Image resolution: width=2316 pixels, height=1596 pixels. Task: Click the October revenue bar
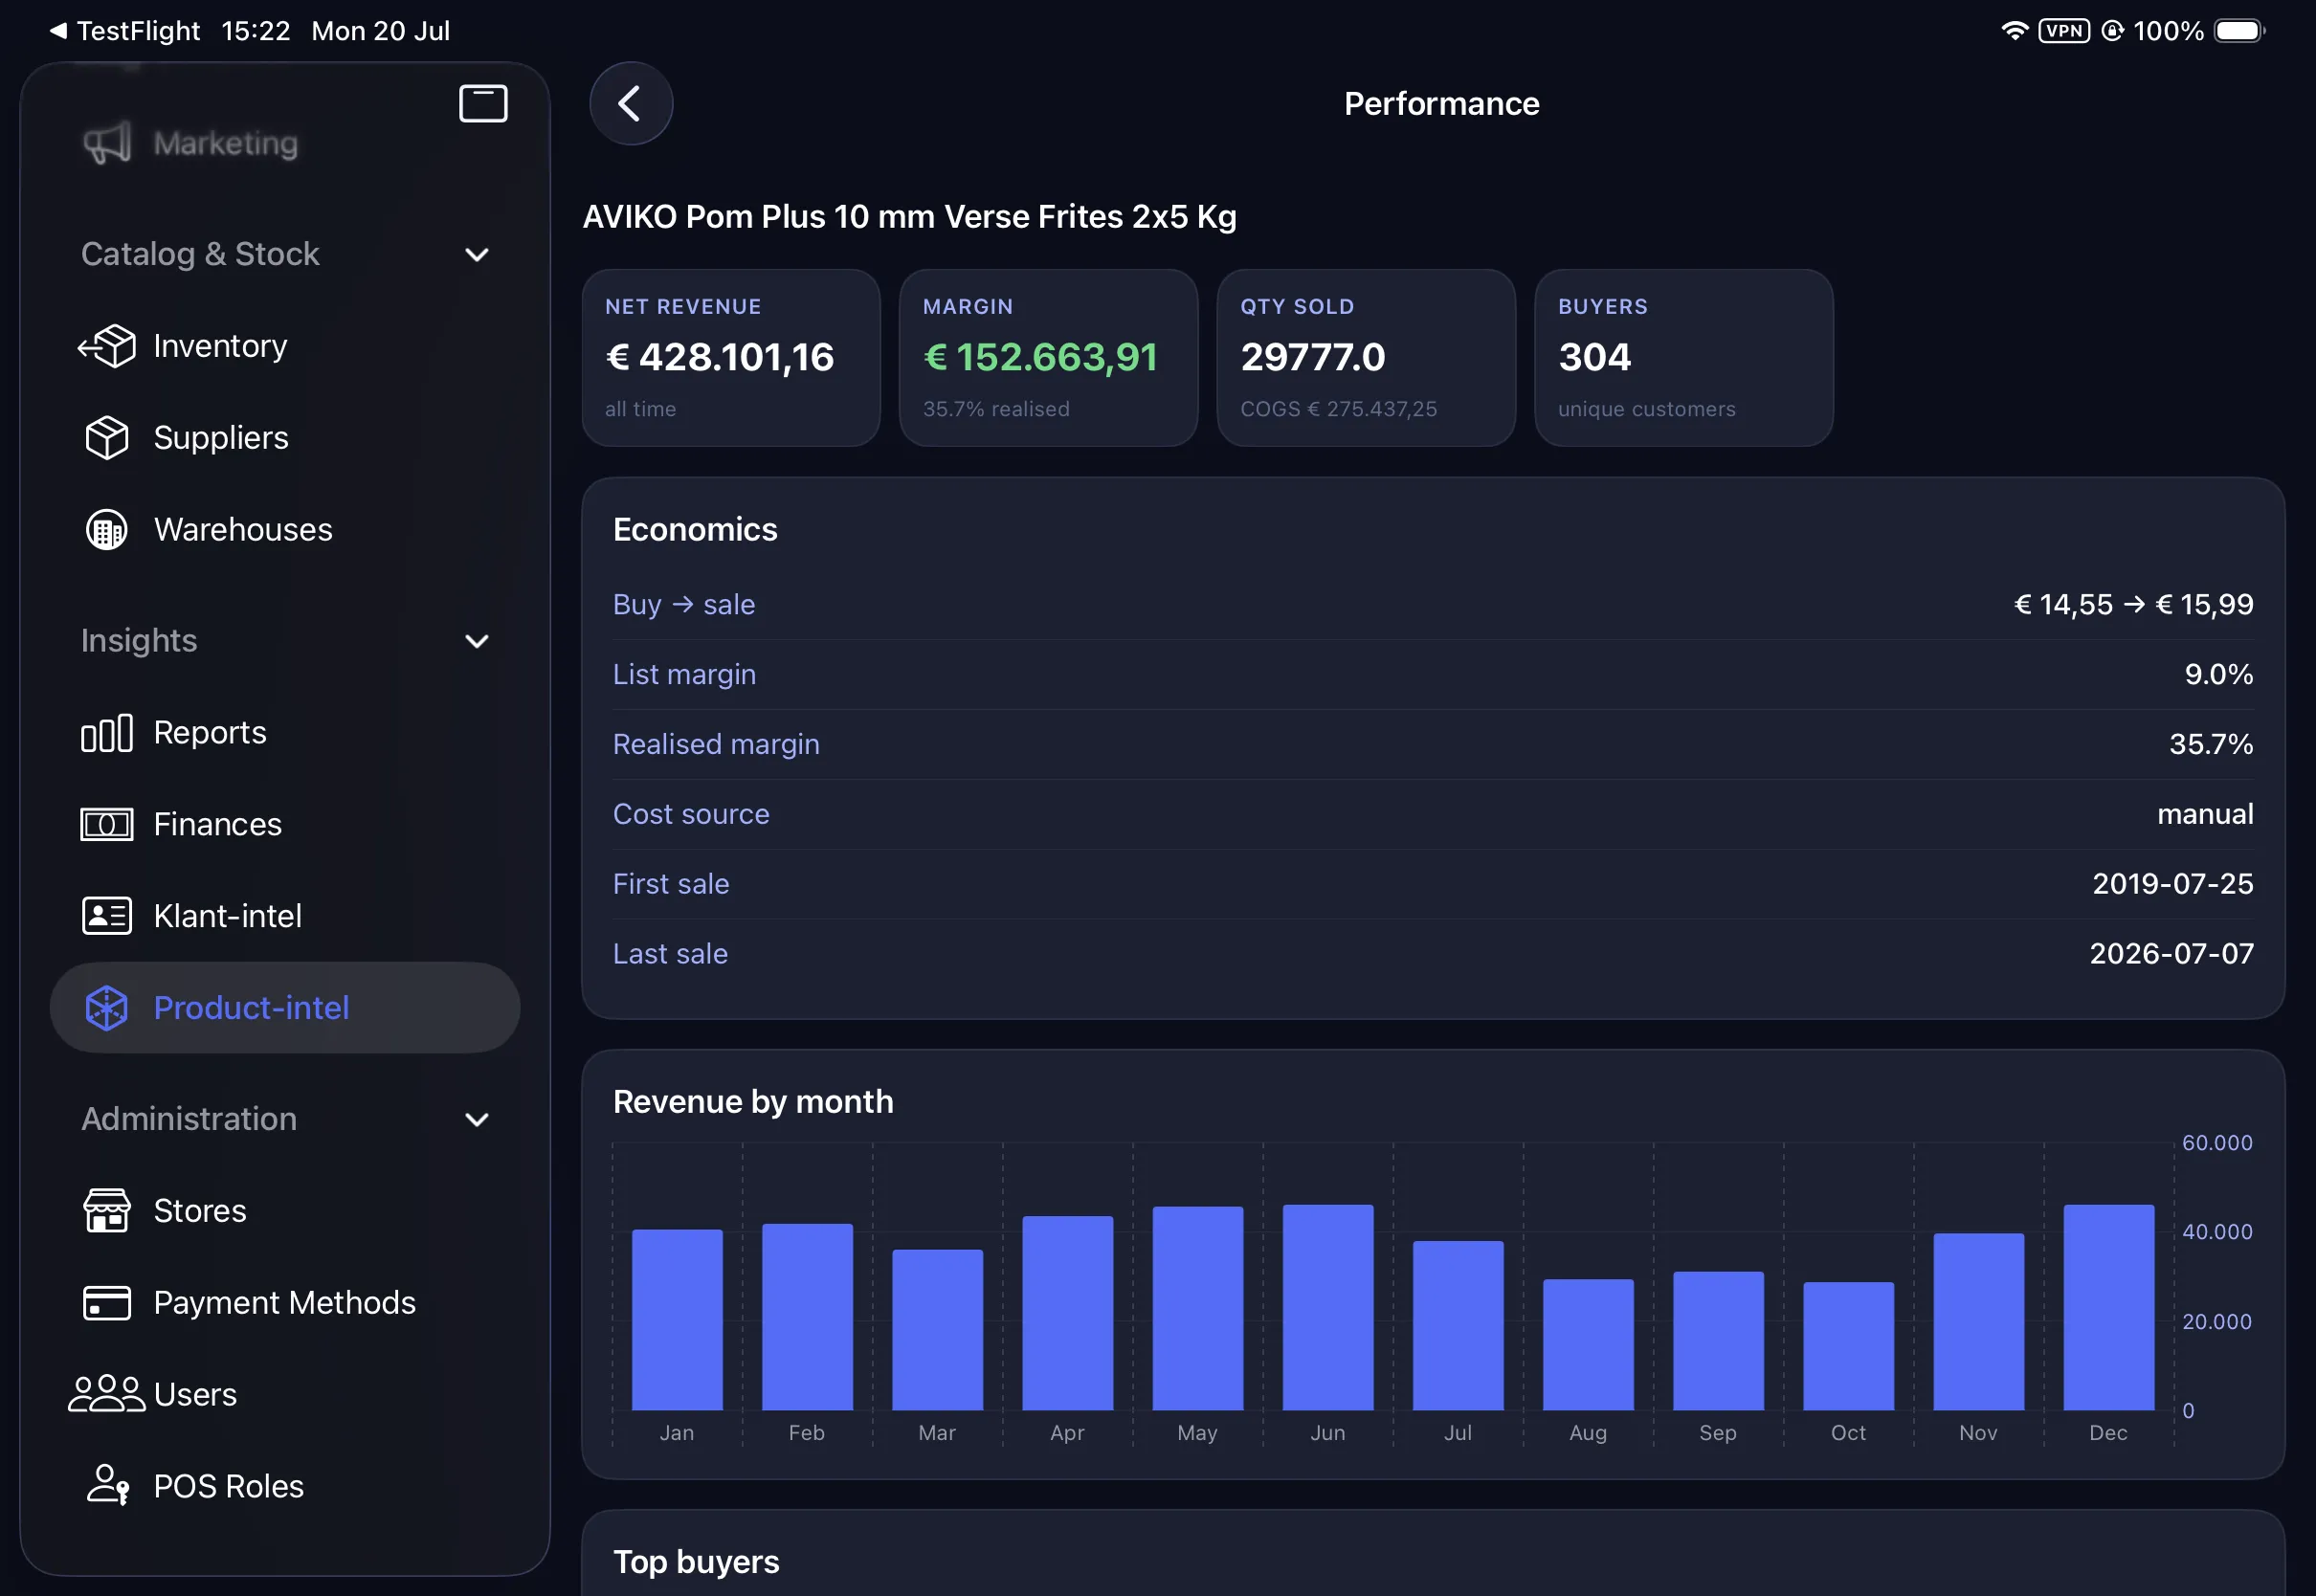1848,1346
